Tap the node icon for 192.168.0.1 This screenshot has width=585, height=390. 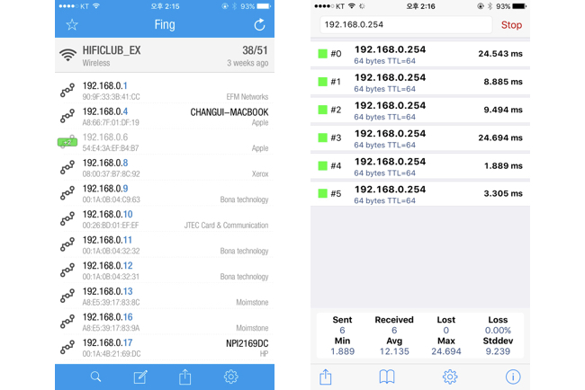(67, 91)
